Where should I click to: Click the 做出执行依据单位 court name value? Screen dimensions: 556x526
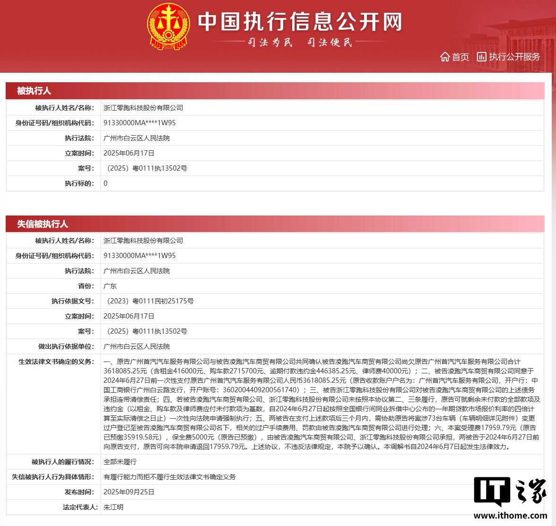coord(137,346)
